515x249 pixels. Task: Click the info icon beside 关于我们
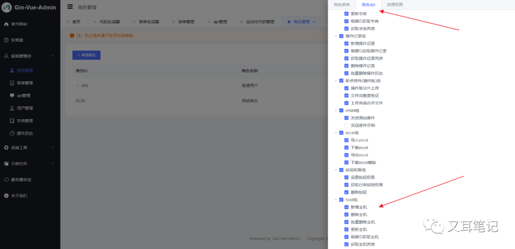[x=6, y=196]
